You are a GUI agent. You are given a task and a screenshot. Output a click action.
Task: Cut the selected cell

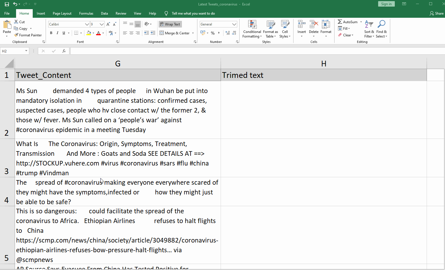click(20, 22)
